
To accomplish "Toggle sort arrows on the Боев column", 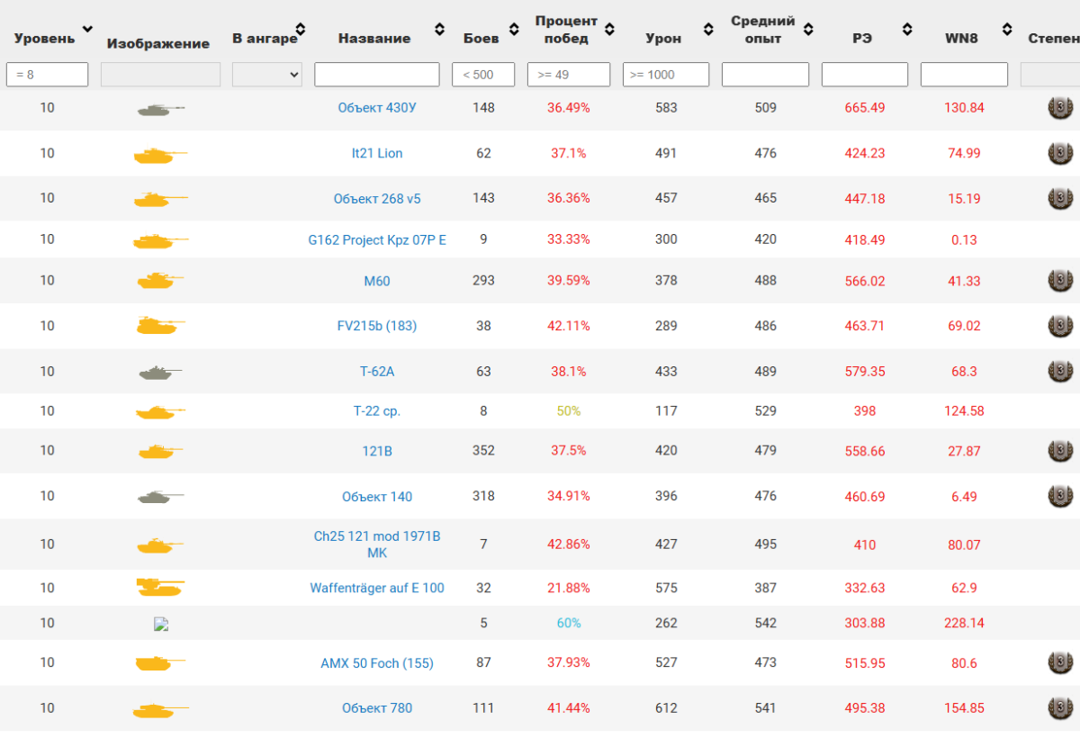I will tap(513, 30).
